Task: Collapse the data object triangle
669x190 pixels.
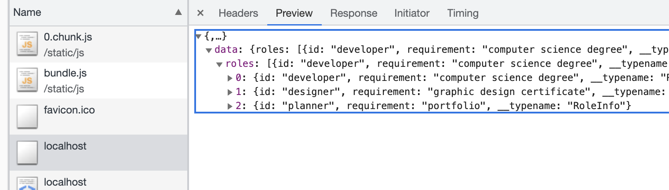Action: point(209,50)
